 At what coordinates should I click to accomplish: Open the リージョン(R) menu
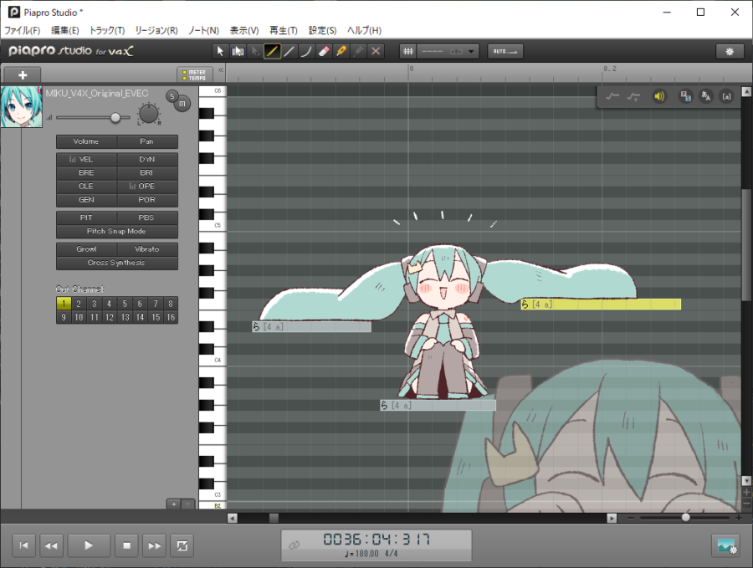coord(156,30)
